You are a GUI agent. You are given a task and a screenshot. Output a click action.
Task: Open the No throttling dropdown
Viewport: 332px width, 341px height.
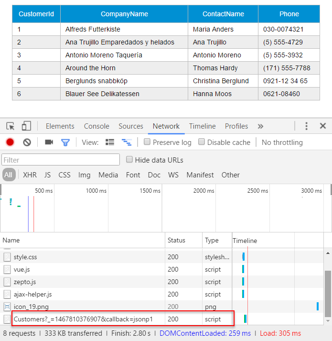click(282, 143)
